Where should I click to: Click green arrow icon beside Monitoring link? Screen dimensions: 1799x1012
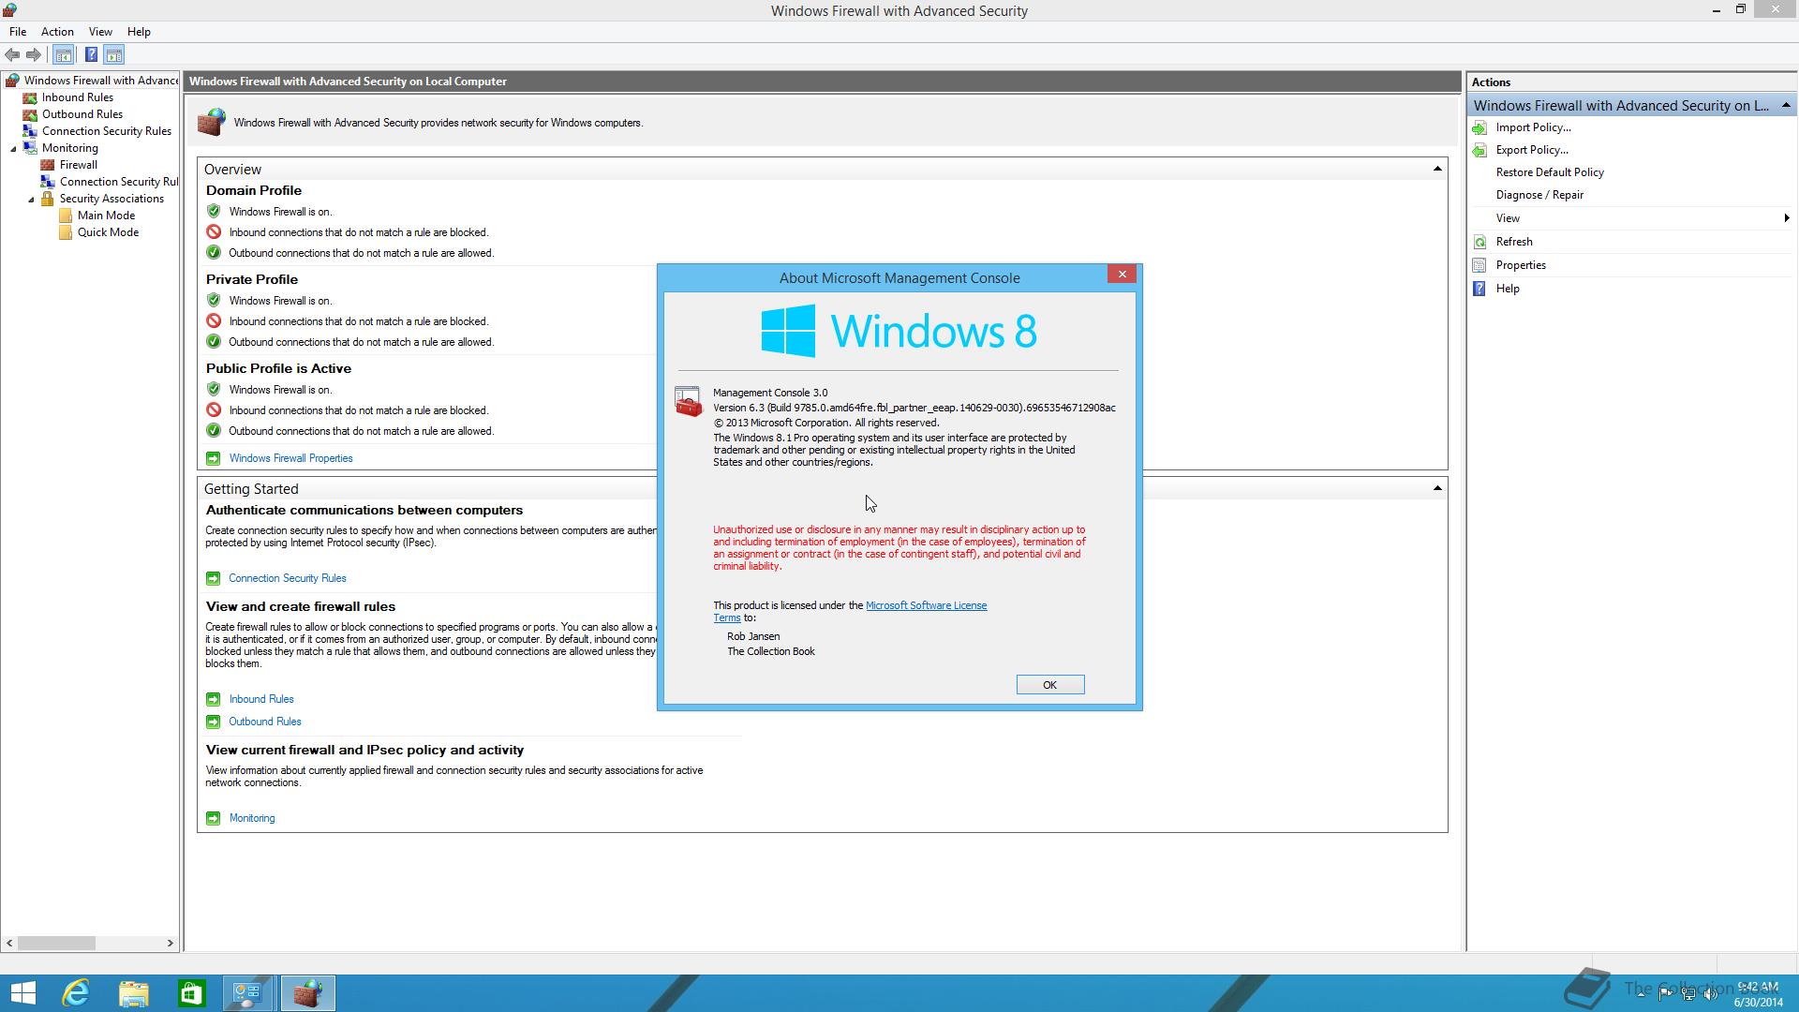pyautogui.click(x=213, y=818)
